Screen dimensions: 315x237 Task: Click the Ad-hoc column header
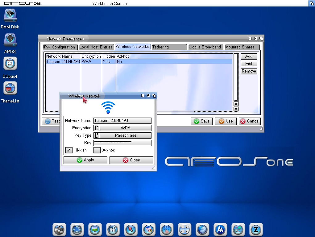pyautogui.click(x=174, y=56)
